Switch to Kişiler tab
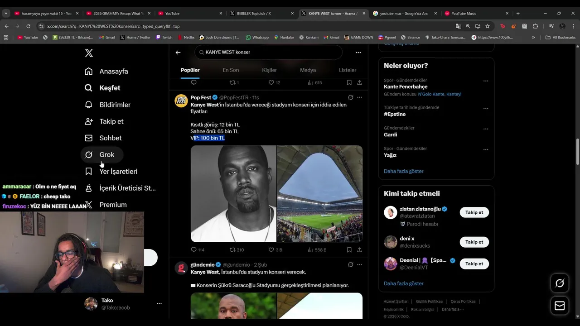 click(269, 70)
